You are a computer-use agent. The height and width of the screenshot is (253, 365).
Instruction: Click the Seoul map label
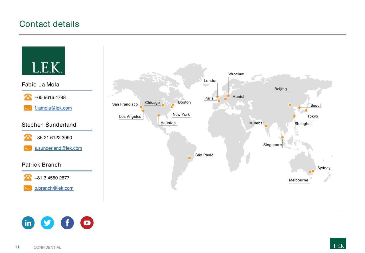(x=316, y=106)
